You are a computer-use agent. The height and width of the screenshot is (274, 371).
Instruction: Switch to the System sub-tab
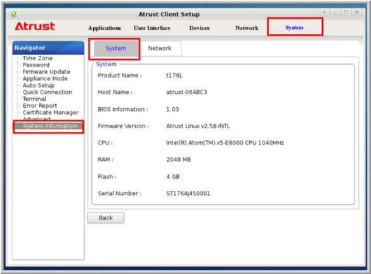(116, 48)
